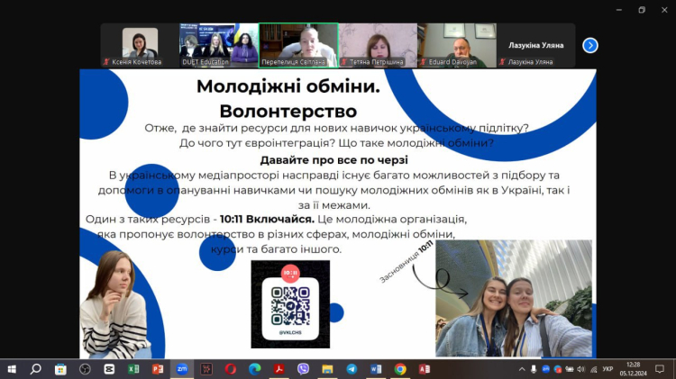This screenshot has height=379, width=676.
Task: Open Opera browser in taskbar
Action: 231,368
